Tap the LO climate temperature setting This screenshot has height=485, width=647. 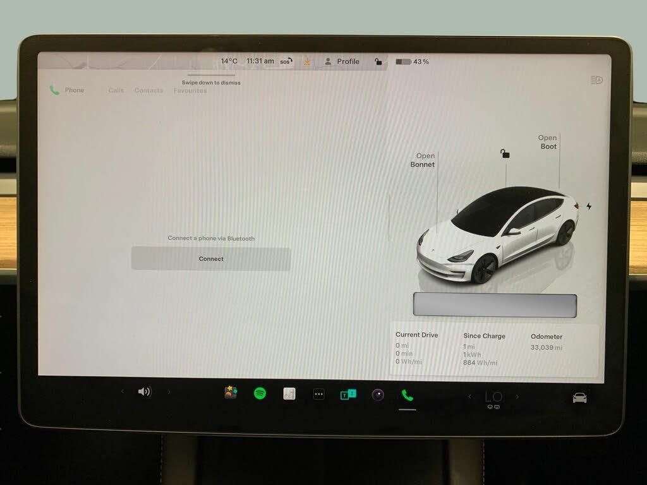coord(493,397)
